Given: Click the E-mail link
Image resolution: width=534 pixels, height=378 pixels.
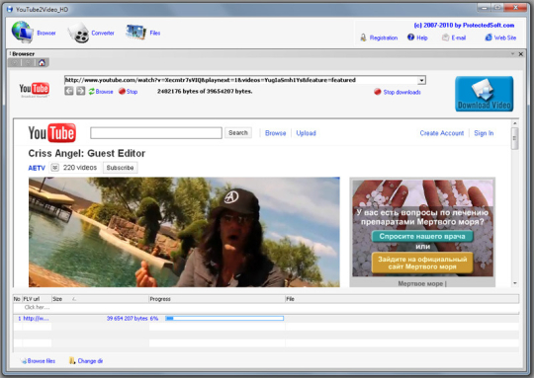Looking at the screenshot, I should coord(459,38).
